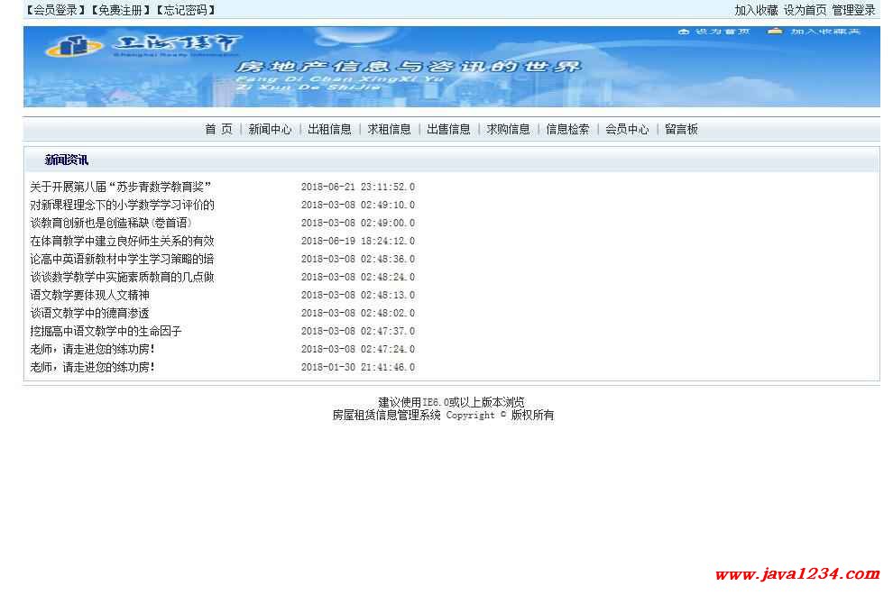Viewport: 893px width, 595px height.
Task: Click 管理登录 admin login at top right
Action: 853,10
